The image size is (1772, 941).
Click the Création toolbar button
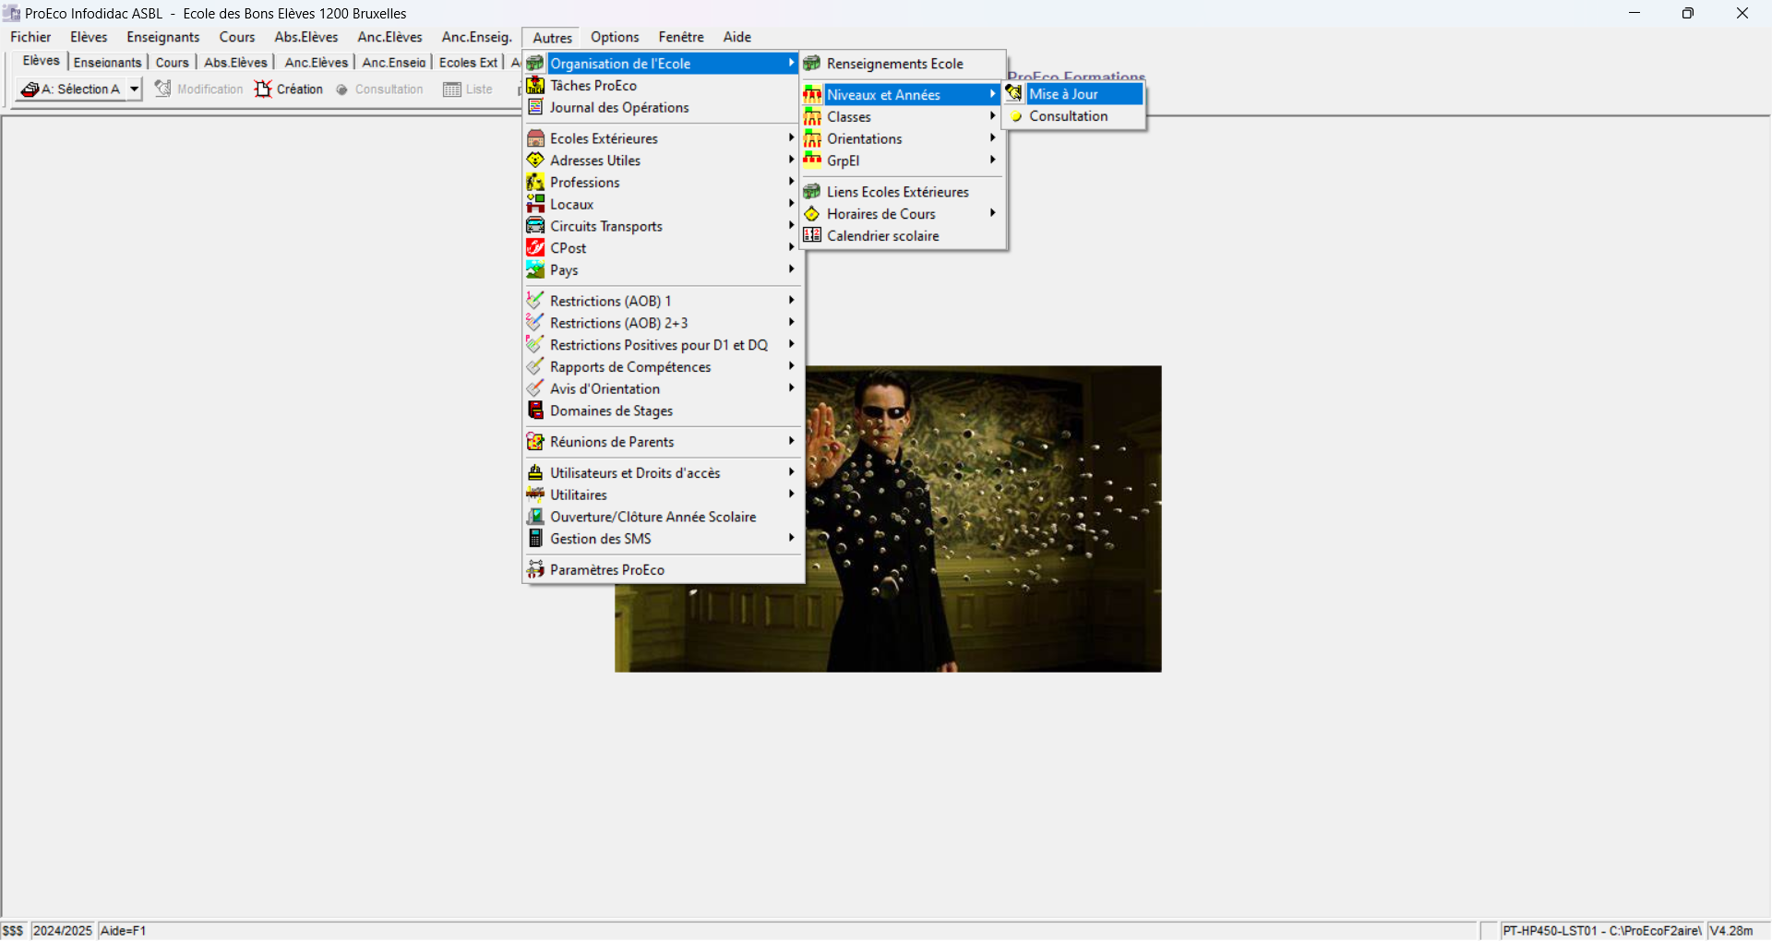click(289, 89)
